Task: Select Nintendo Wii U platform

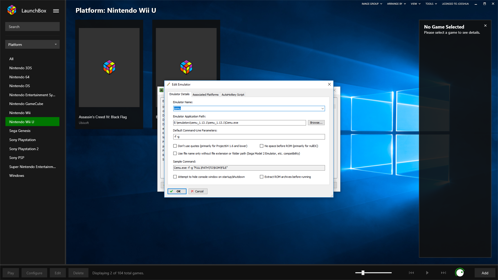Action: coord(32,122)
